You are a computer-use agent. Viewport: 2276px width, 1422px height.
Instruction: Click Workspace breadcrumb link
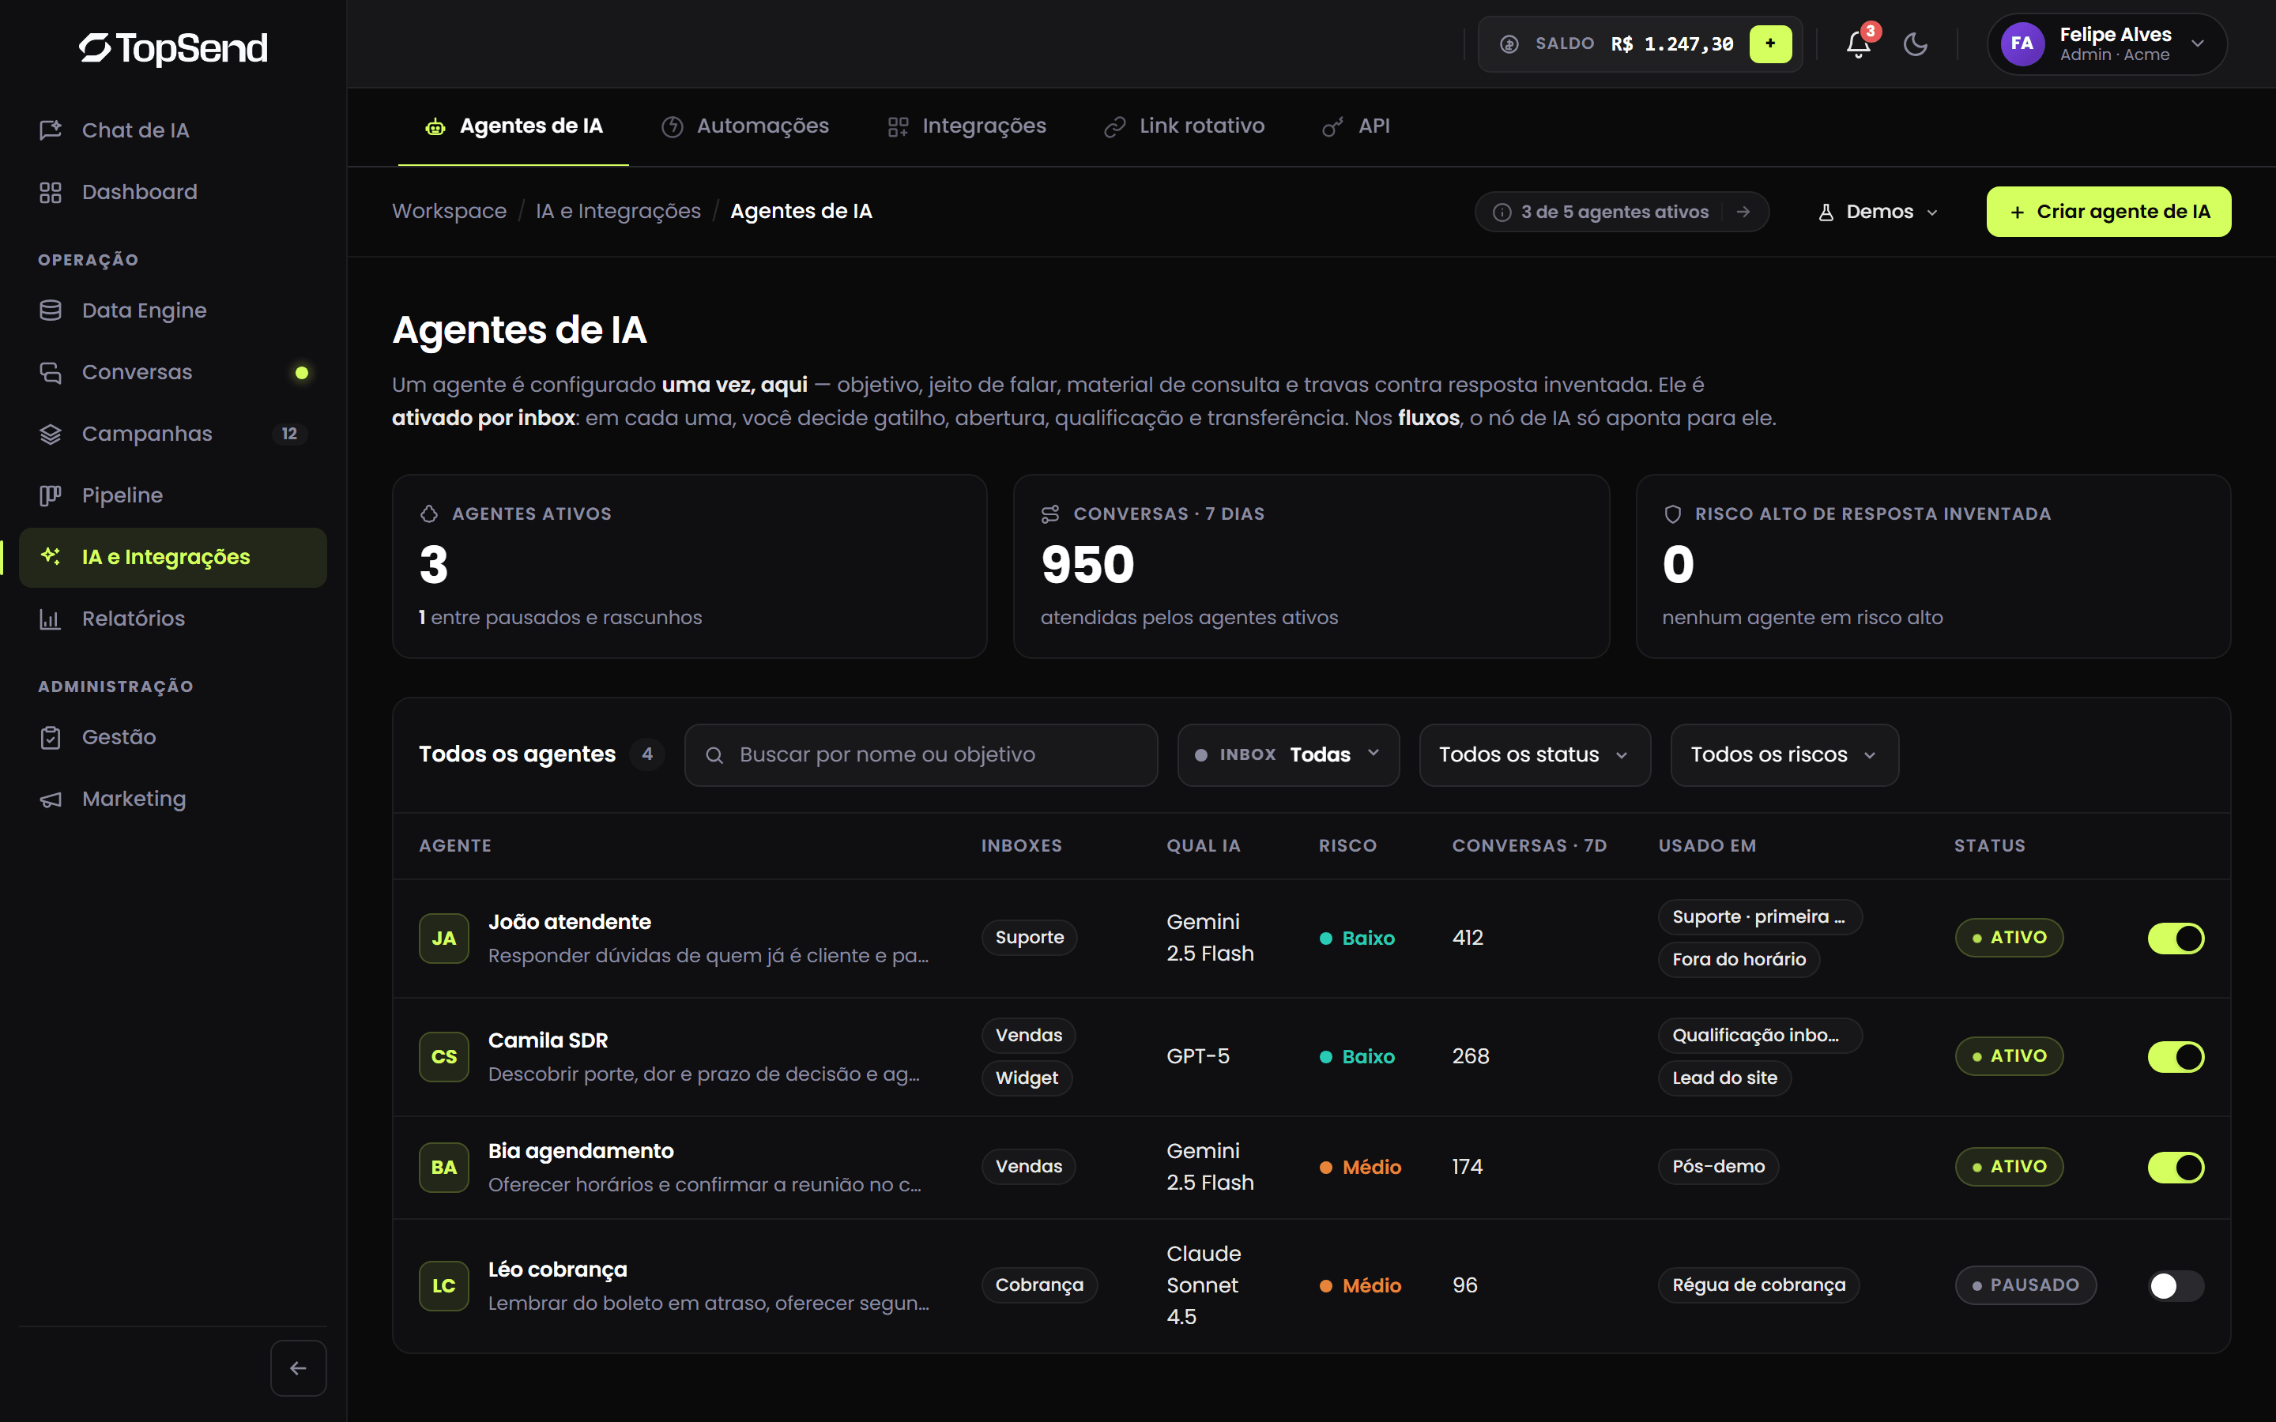coord(449,212)
